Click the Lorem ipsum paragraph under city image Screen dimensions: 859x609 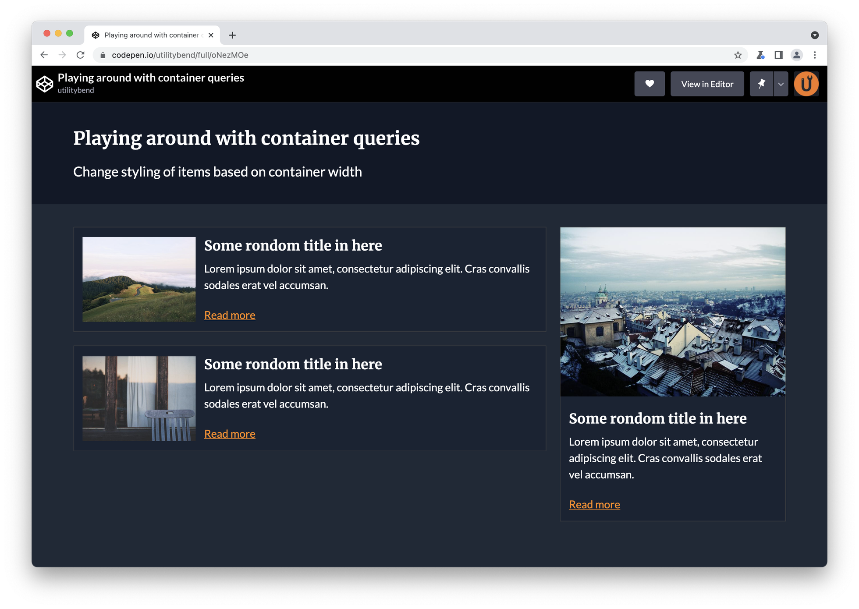[x=665, y=458]
